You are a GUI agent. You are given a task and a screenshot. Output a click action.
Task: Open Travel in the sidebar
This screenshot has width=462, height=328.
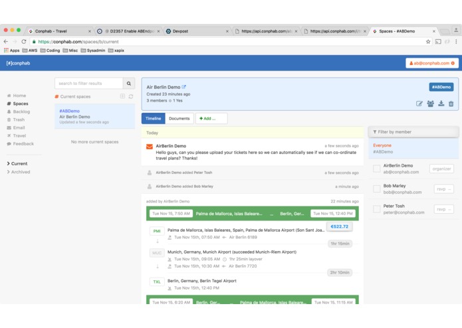click(16, 135)
